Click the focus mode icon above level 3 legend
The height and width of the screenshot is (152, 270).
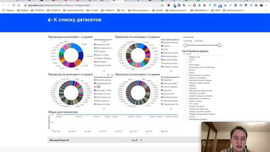pos(113,75)
